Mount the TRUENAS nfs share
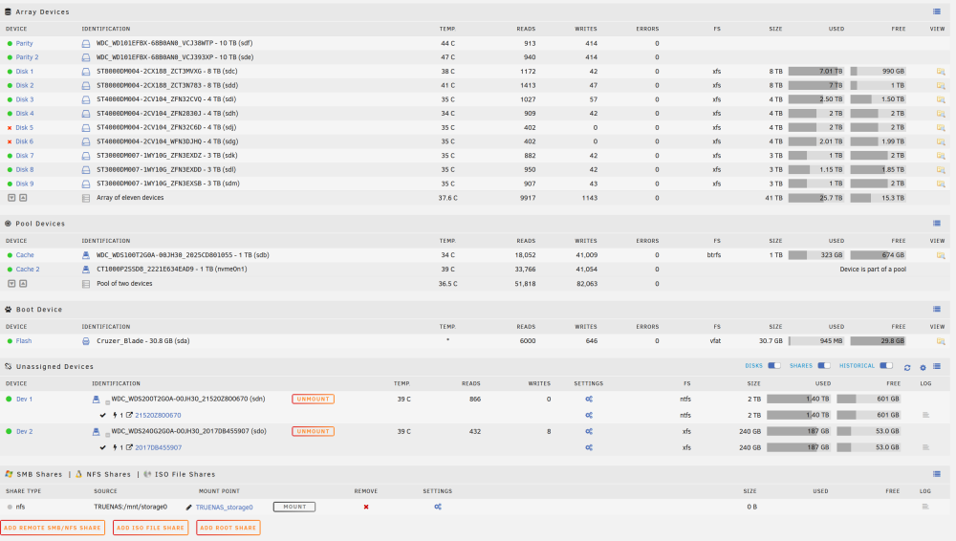 (x=294, y=507)
